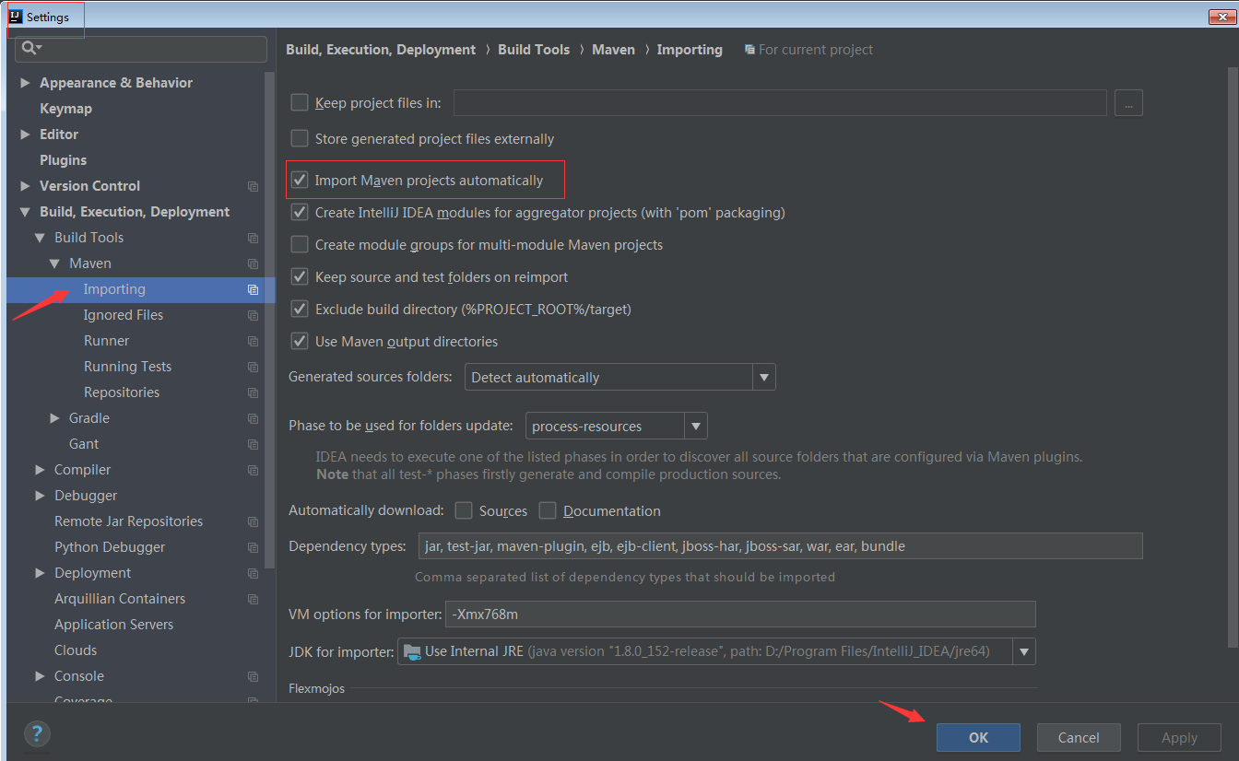The height and width of the screenshot is (761, 1239).
Task: Click the folder icon in JDK importer field
Action: [x=412, y=651]
